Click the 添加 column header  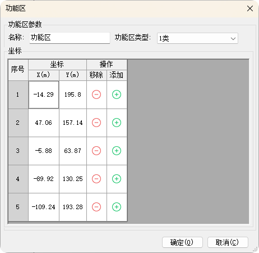pos(117,75)
